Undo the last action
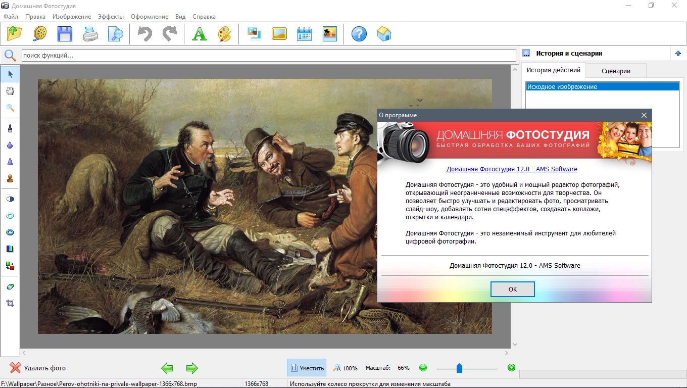687x388 pixels. 145,34
